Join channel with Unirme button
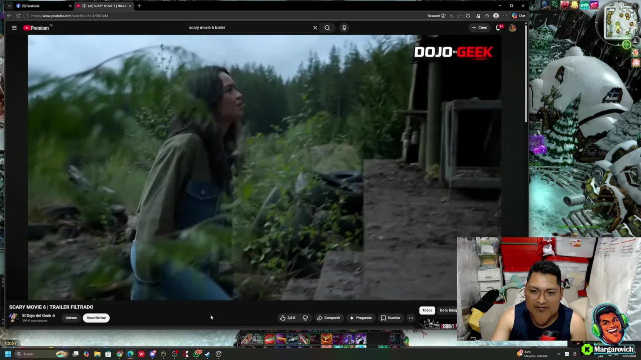Screen dimensions: 641x360 click(71, 318)
